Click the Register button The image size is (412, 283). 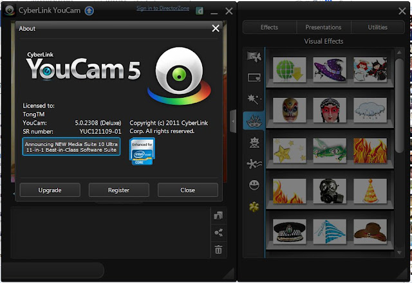(118, 190)
